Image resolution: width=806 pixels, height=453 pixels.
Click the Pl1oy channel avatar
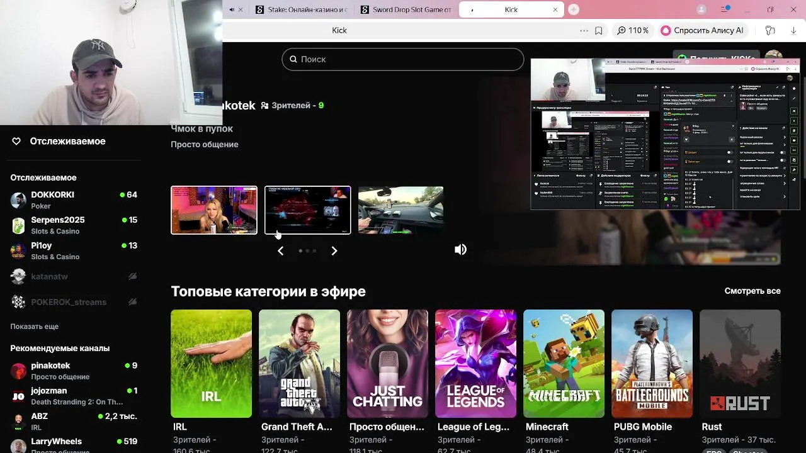pos(19,250)
